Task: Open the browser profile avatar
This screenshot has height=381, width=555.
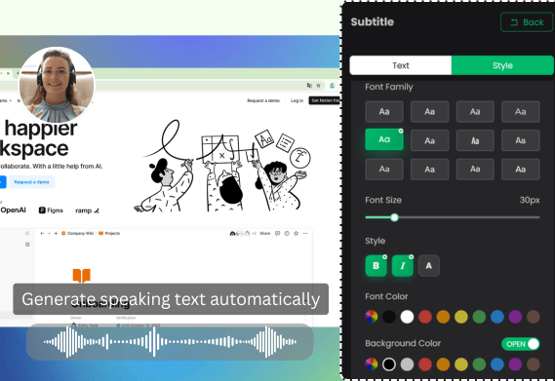Action: (332, 85)
